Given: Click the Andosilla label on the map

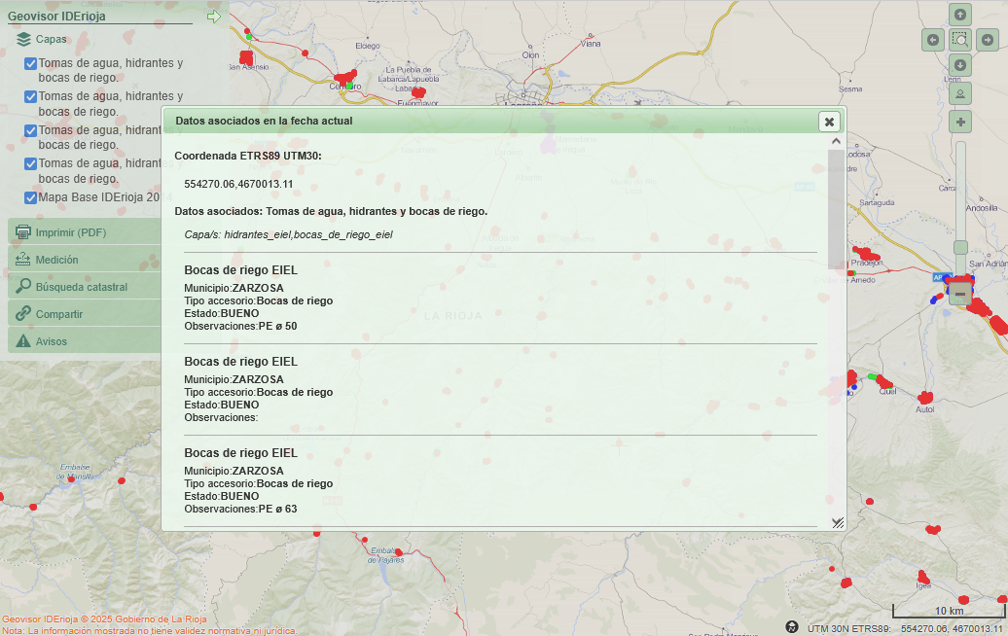Looking at the screenshot, I should click(982, 208).
